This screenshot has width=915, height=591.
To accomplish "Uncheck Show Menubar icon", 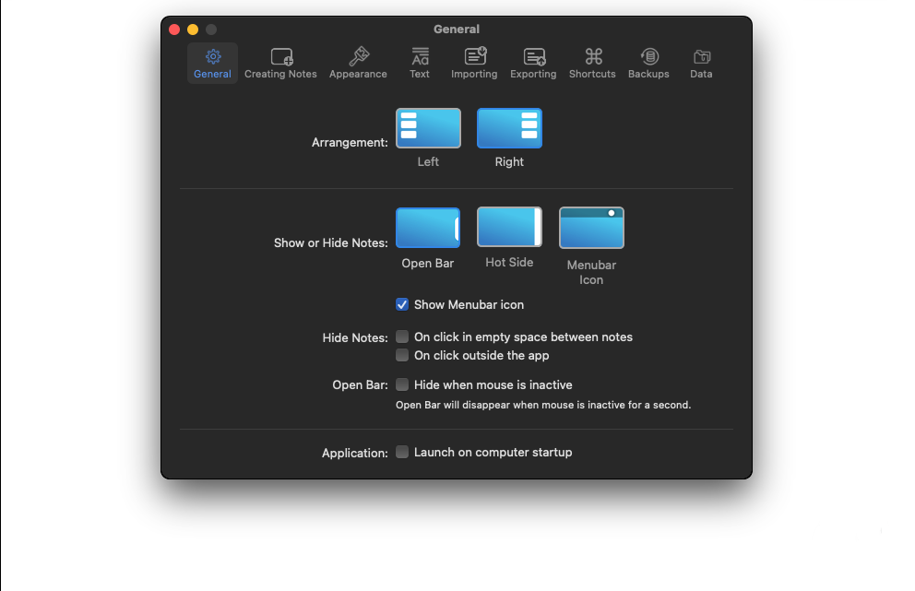I will pyautogui.click(x=402, y=304).
